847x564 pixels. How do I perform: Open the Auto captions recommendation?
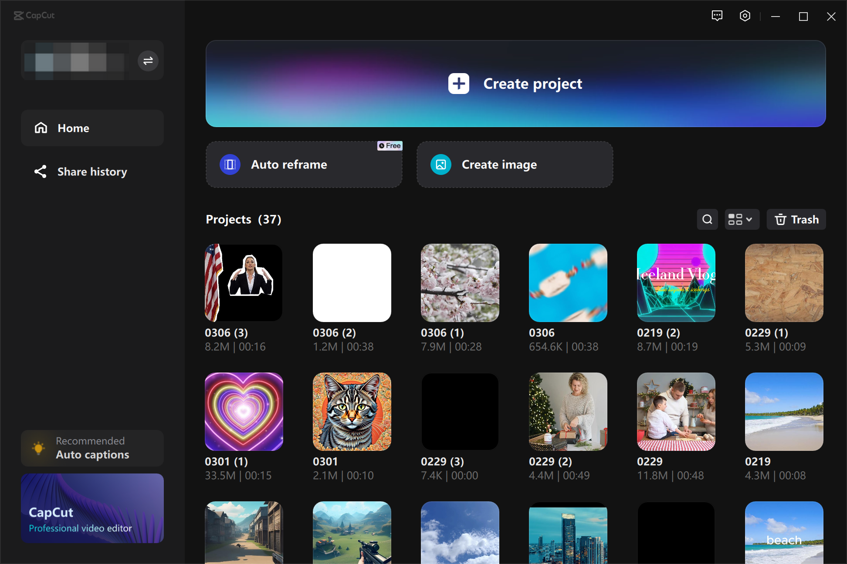pos(92,448)
